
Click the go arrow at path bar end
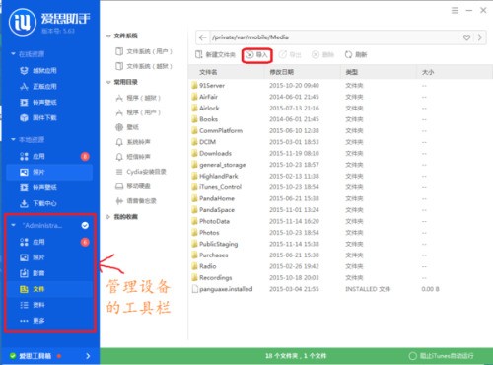tap(480, 37)
